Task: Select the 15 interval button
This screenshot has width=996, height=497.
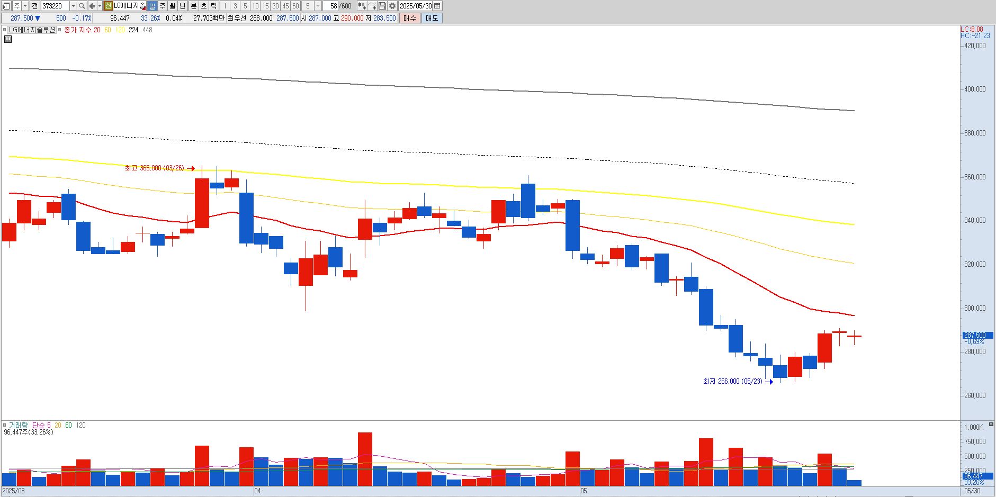Action: tap(265, 6)
